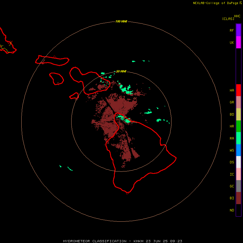Click the brown BI legend swatch
243x243 pixels.
(238, 198)
